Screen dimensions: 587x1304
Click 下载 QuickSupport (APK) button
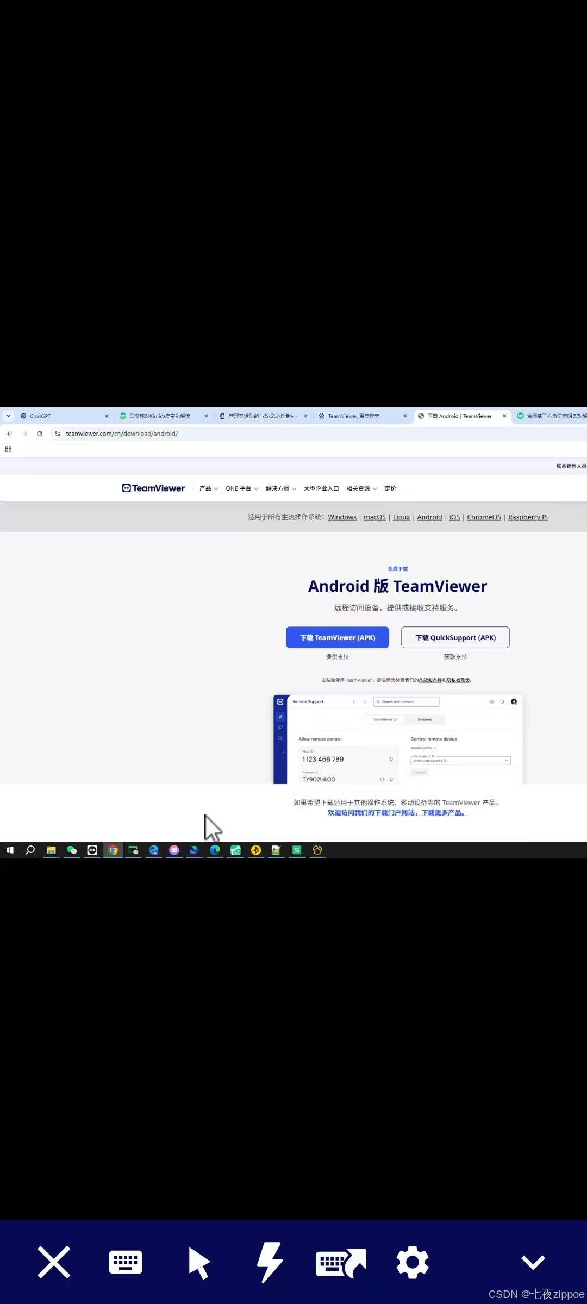455,637
